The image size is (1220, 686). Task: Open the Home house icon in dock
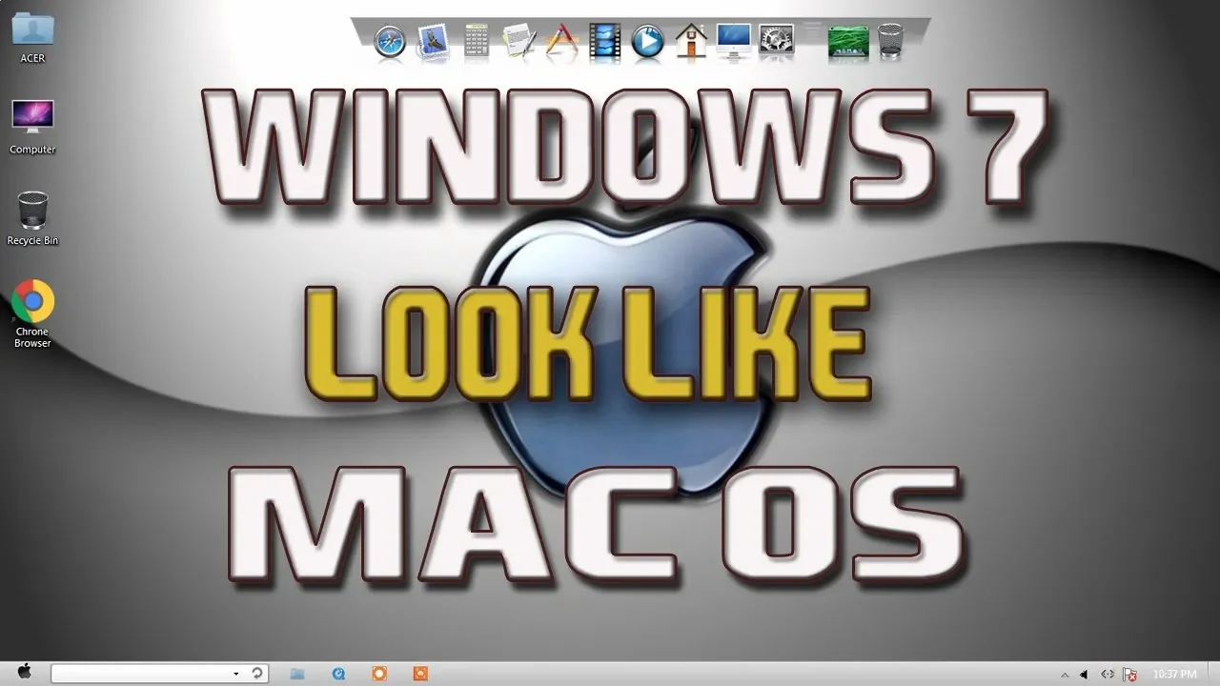pyautogui.click(x=691, y=41)
